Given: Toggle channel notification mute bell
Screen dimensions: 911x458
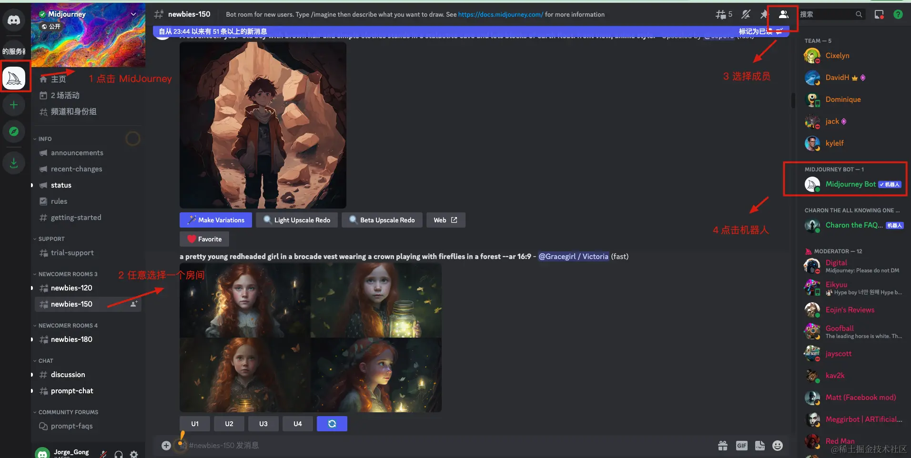Looking at the screenshot, I should point(746,14).
